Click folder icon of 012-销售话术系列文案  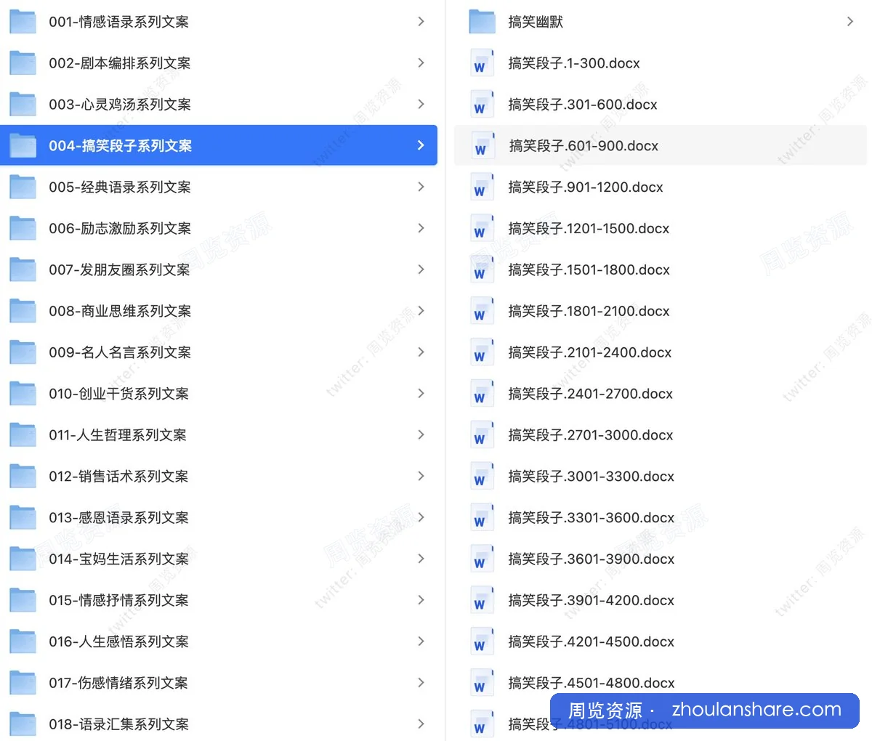pyautogui.click(x=23, y=477)
